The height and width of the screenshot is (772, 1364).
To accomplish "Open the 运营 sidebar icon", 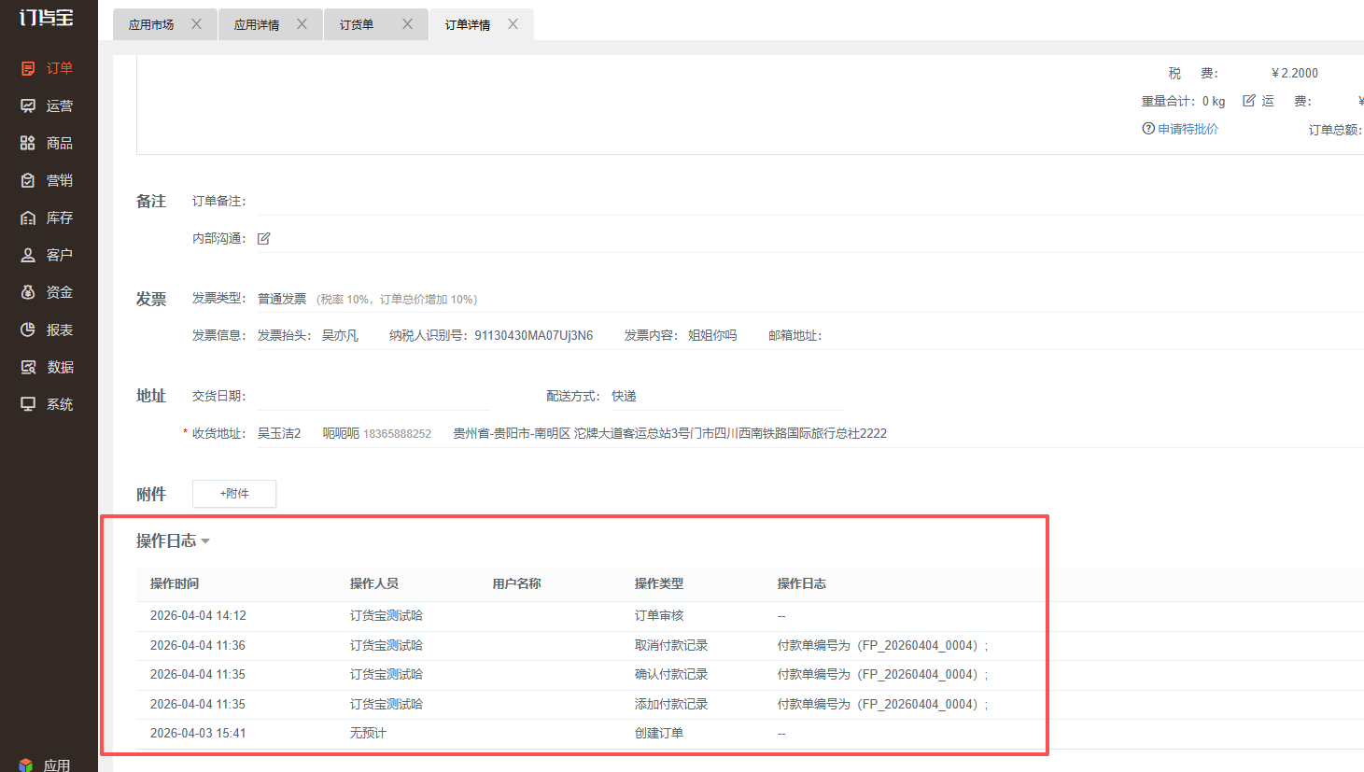I will click(x=28, y=105).
